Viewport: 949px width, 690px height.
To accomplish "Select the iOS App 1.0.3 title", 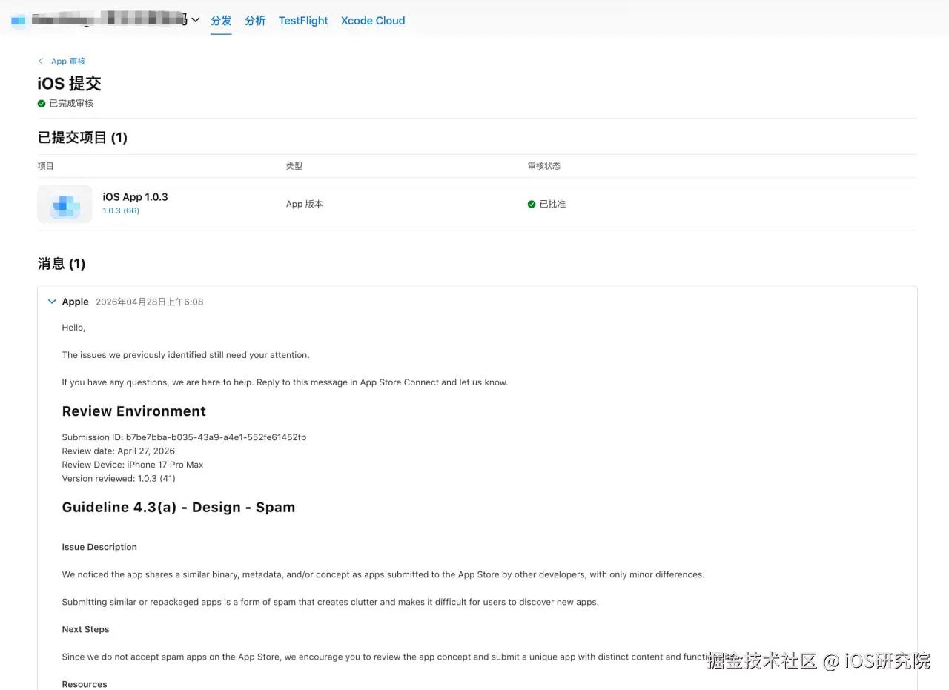I will (x=135, y=196).
